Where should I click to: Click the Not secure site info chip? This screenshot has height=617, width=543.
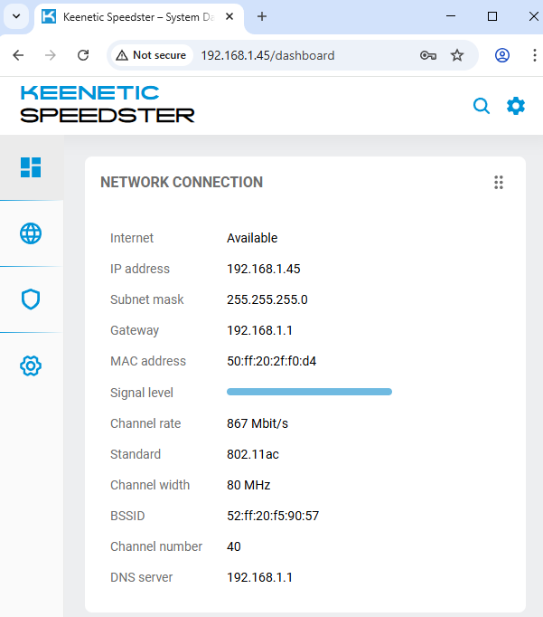click(x=151, y=55)
